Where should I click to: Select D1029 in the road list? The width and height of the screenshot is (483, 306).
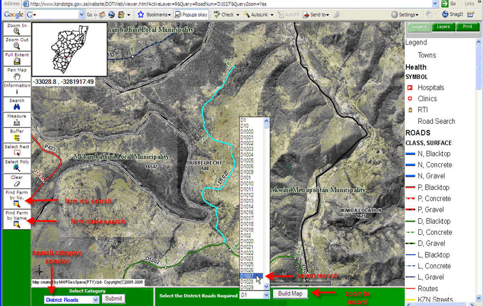click(251, 287)
